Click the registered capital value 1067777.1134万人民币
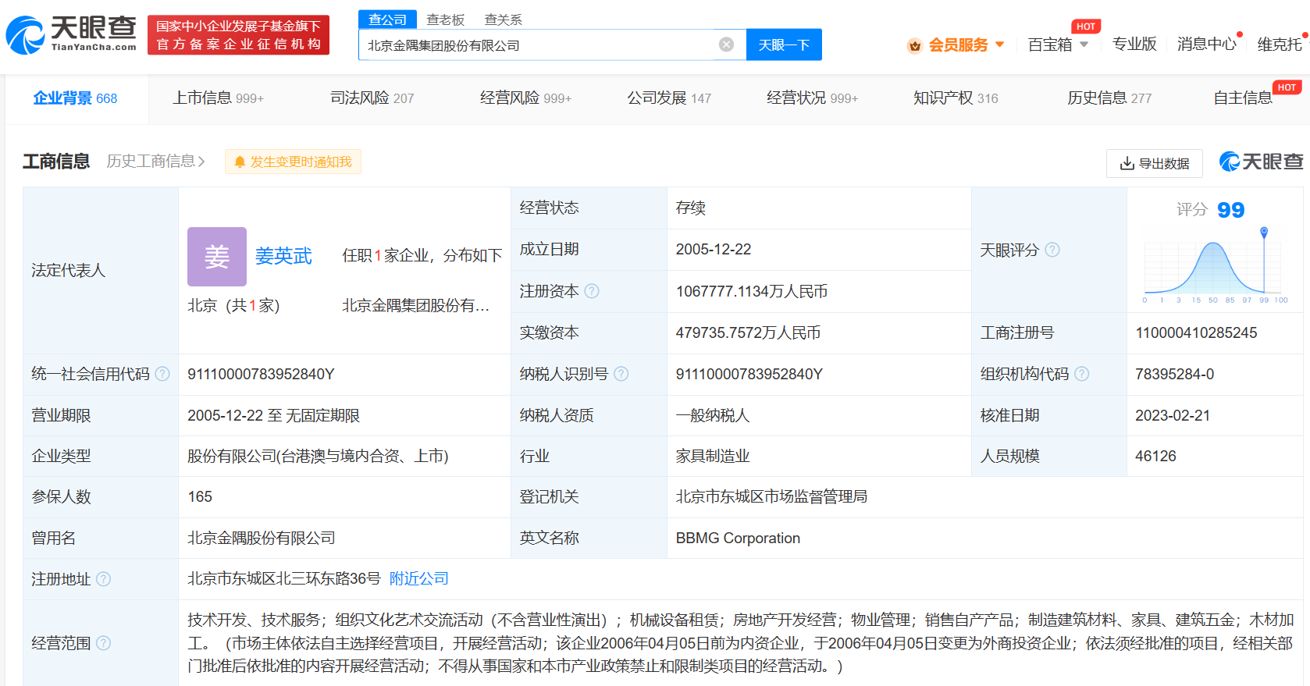Screen dimensions: 1310x686 (751, 291)
